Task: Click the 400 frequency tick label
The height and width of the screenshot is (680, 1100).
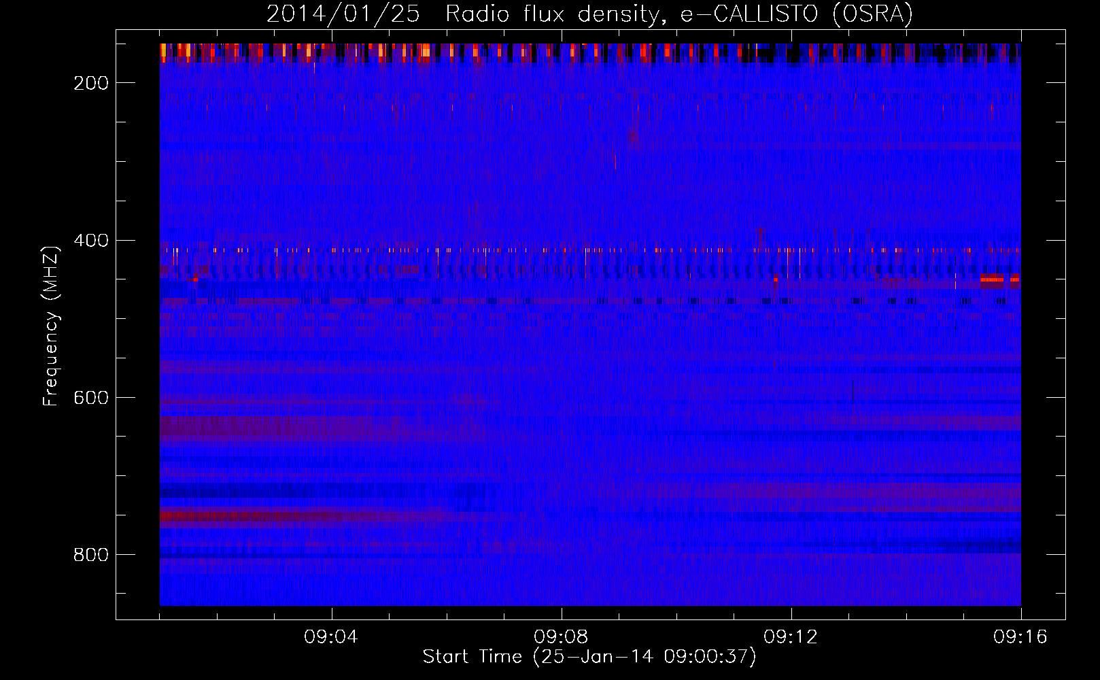Action: [x=91, y=241]
